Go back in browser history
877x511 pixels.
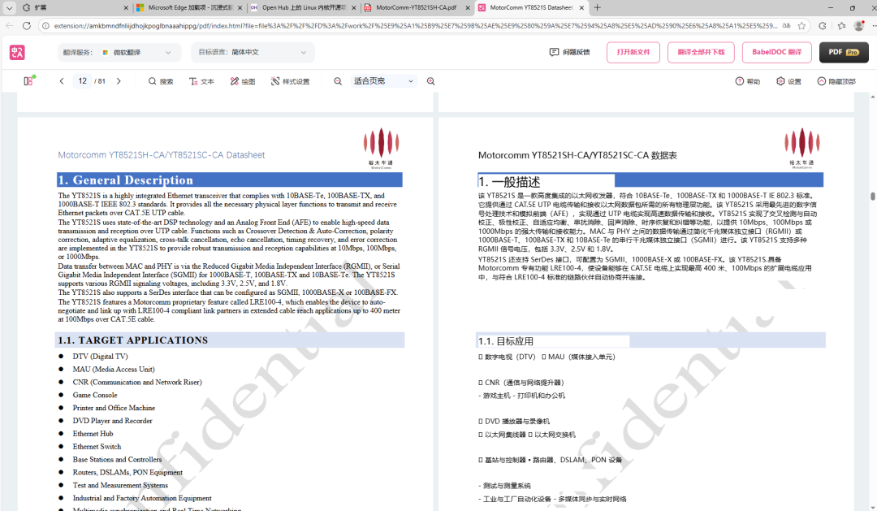click(x=10, y=26)
